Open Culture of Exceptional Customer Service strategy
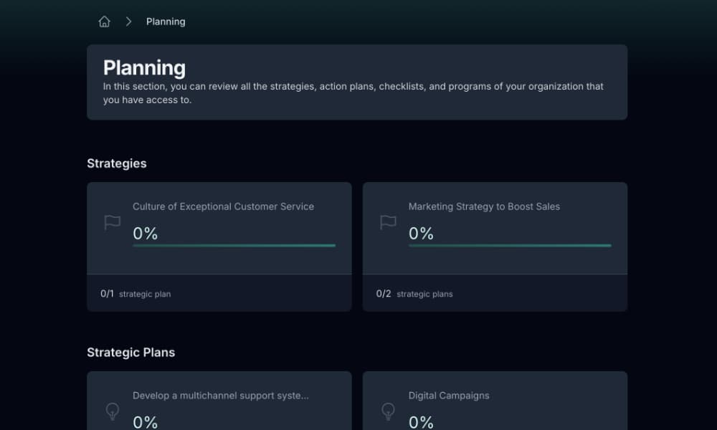The height and width of the screenshot is (430, 717). (223, 206)
